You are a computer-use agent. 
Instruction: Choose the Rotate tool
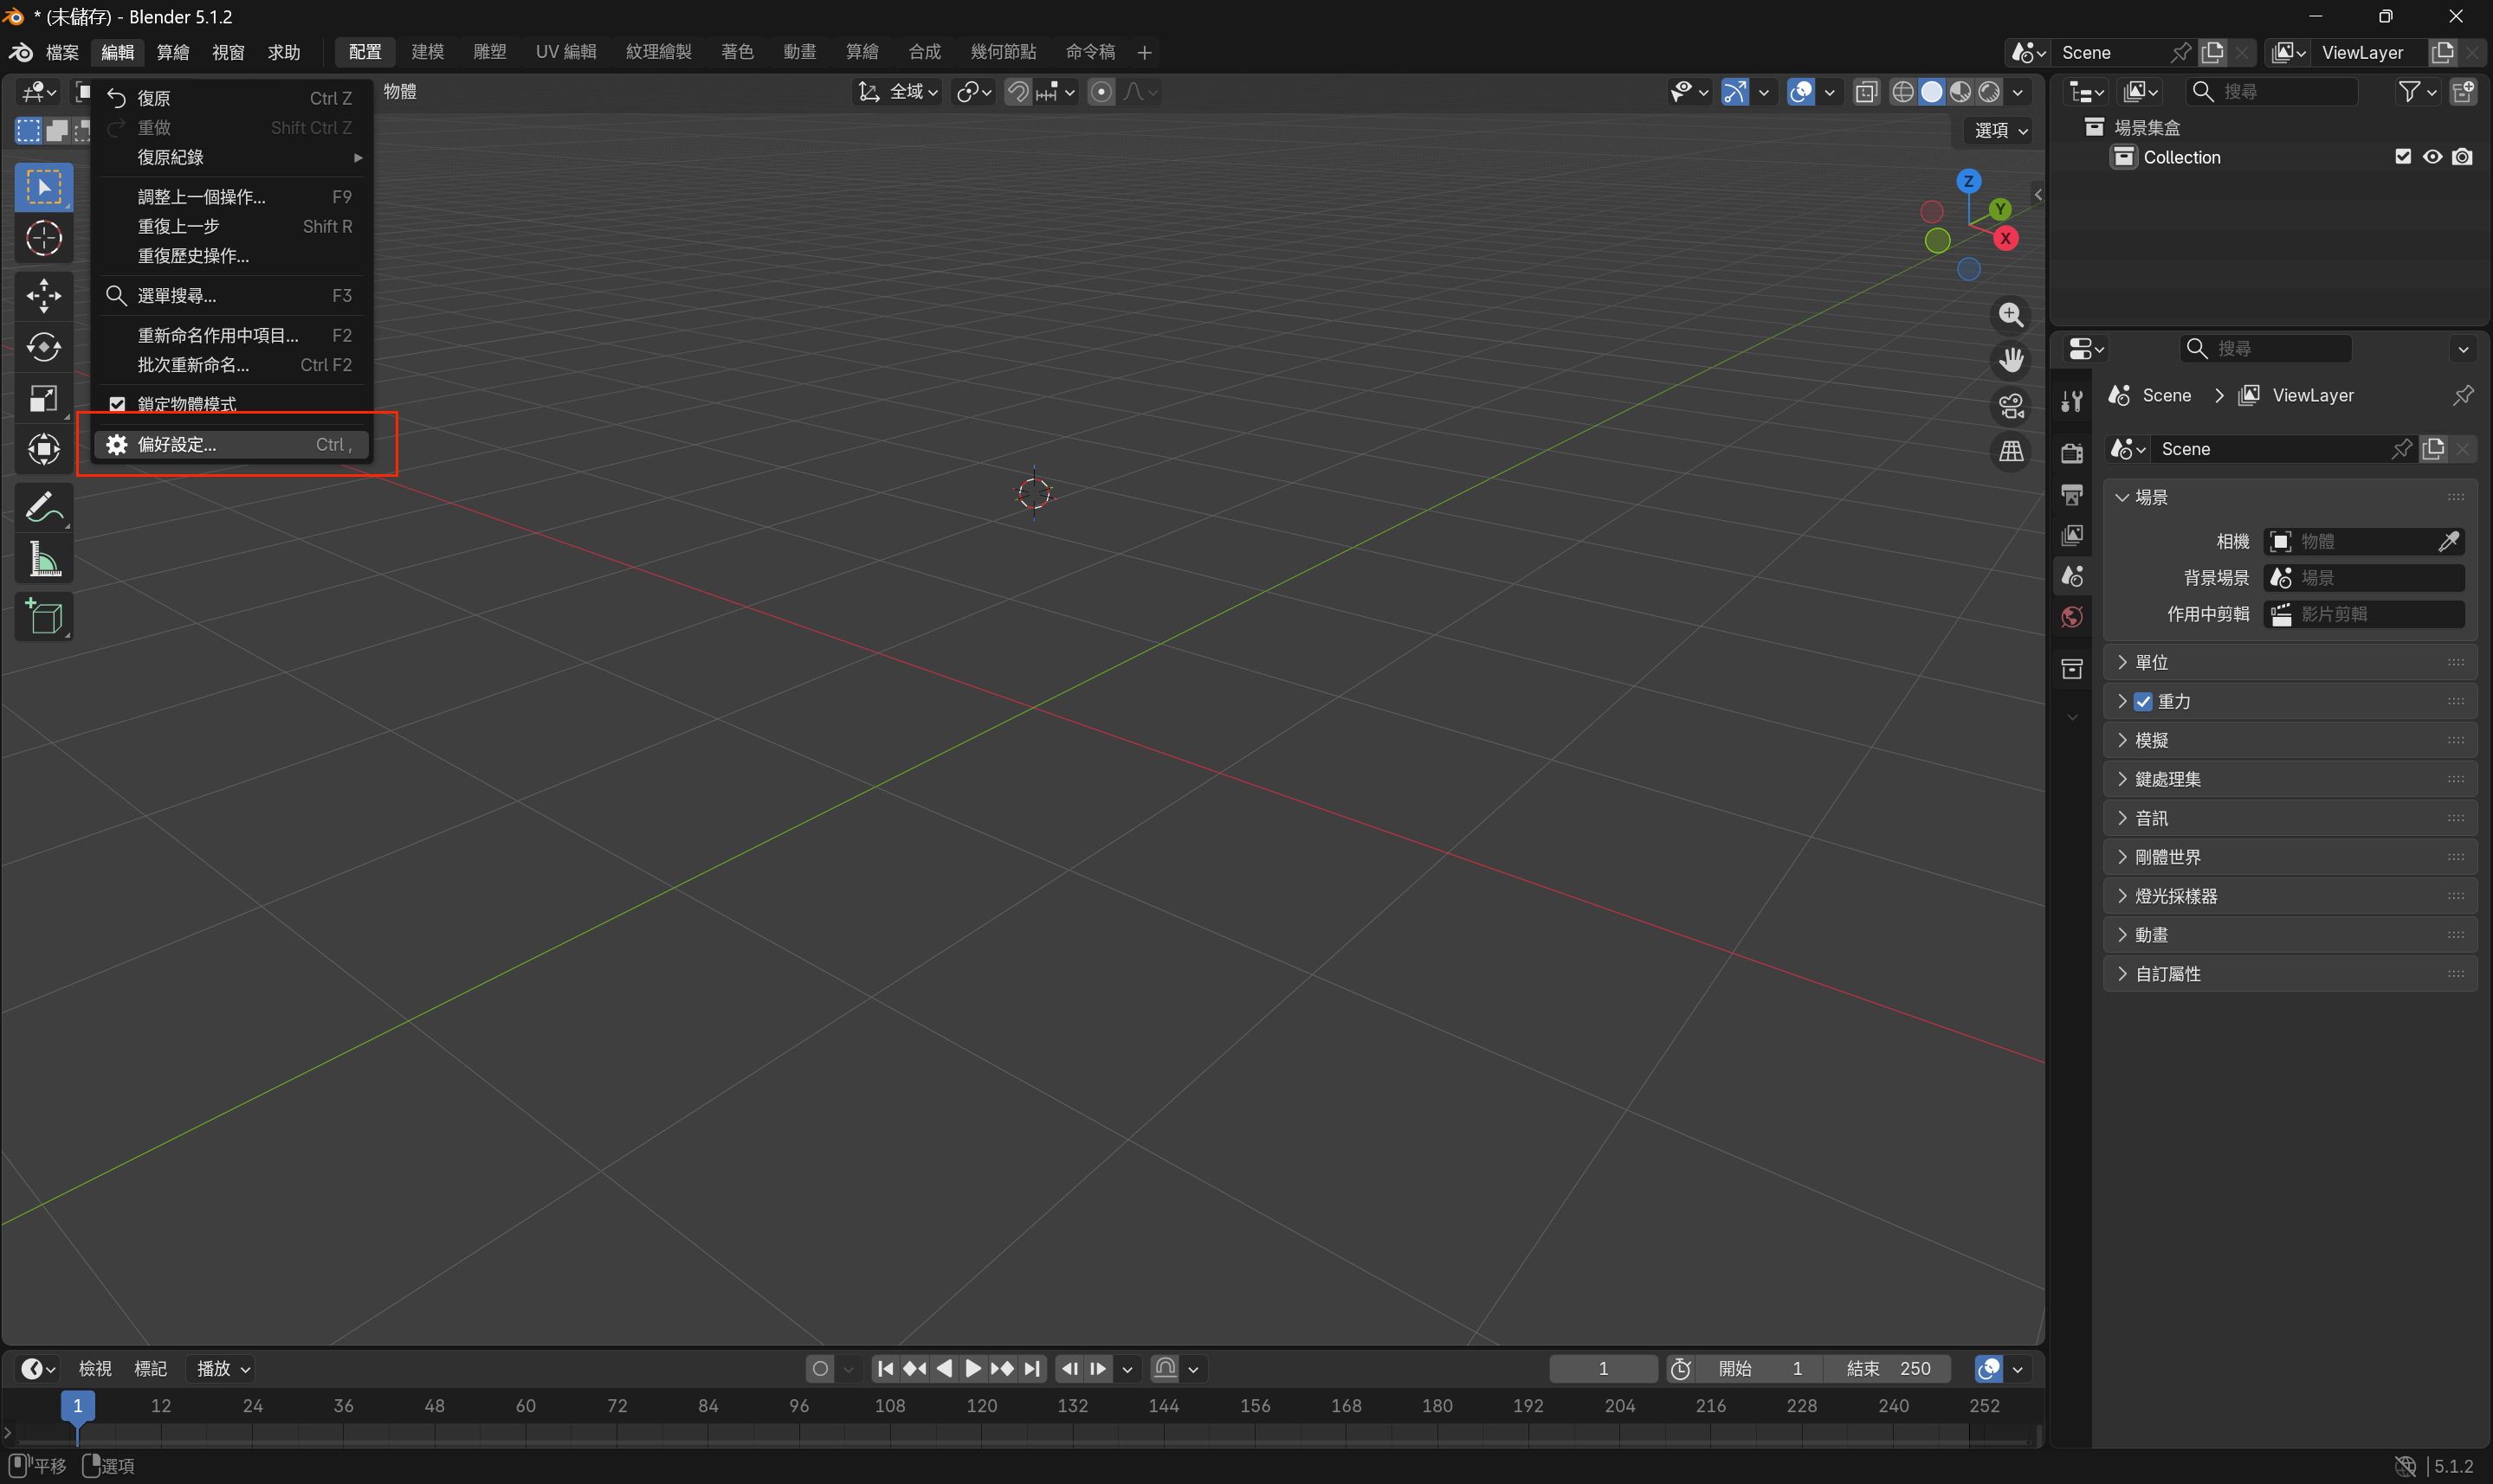pyautogui.click(x=43, y=347)
